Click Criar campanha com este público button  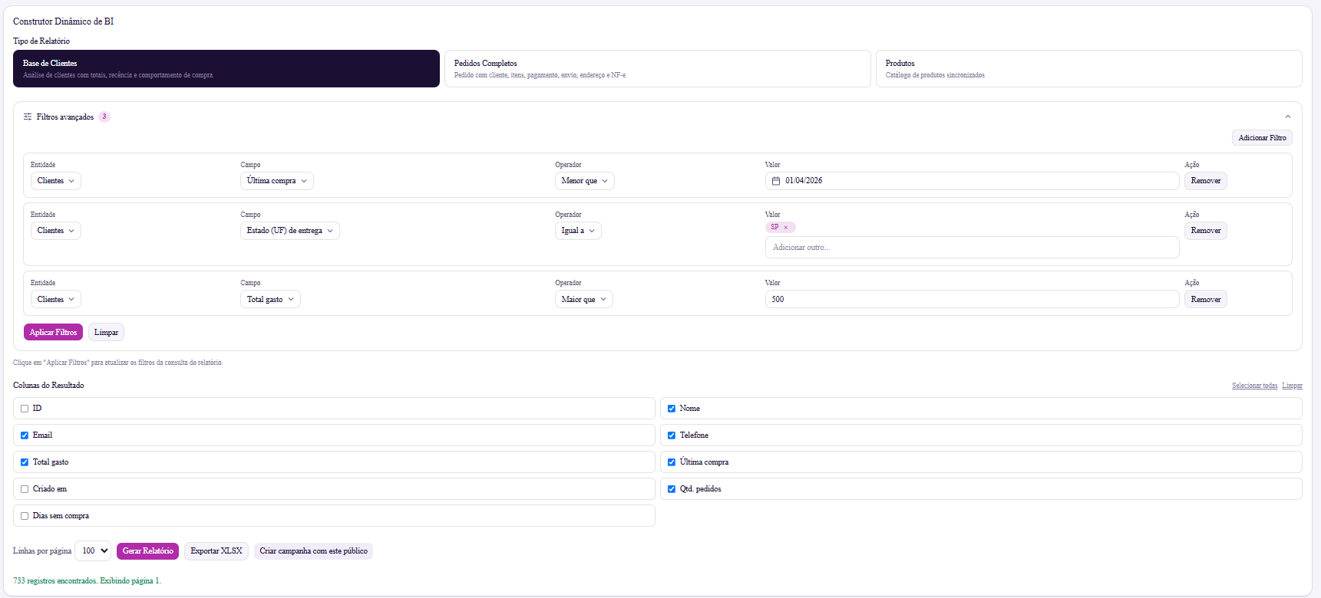pyautogui.click(x=313, y=551)
